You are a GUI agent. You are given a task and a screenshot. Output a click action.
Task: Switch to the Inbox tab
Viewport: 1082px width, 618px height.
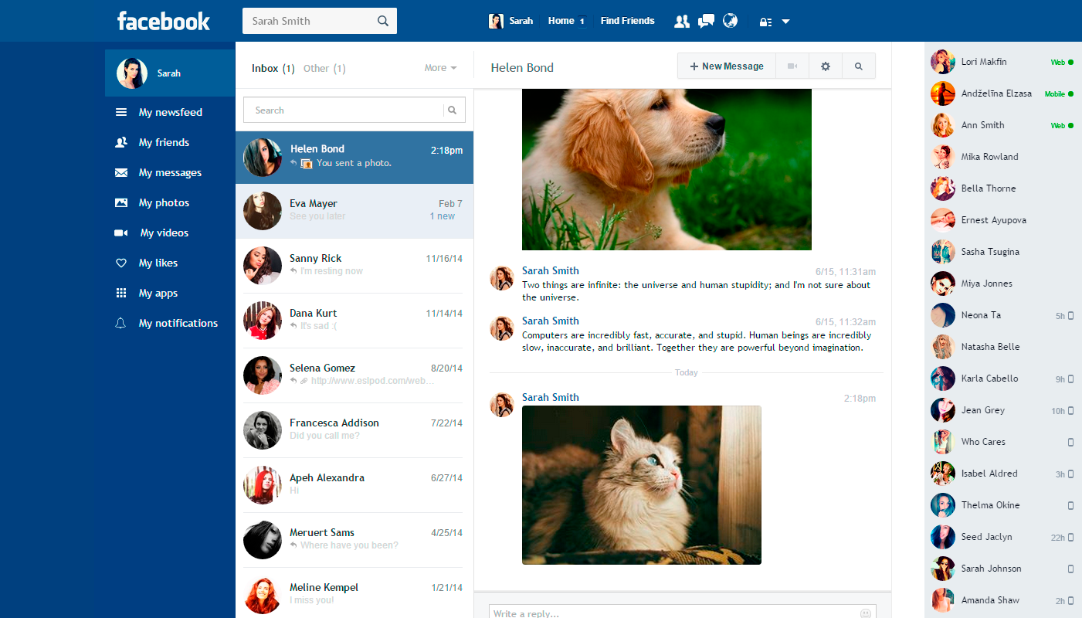[273, 68]
